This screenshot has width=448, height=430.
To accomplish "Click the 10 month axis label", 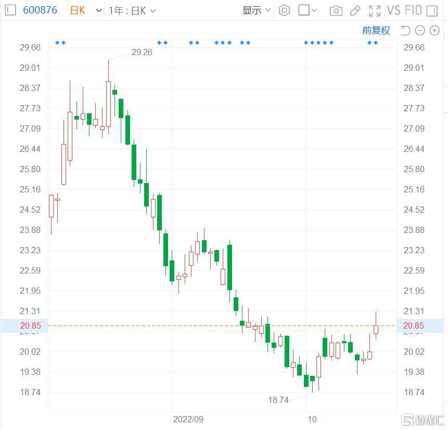I will [x=312, y=419].
